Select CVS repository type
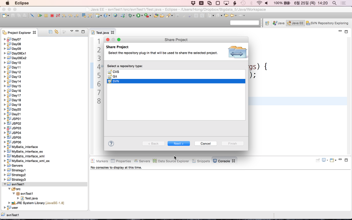 pyautogui.click(x=176, y=72)
